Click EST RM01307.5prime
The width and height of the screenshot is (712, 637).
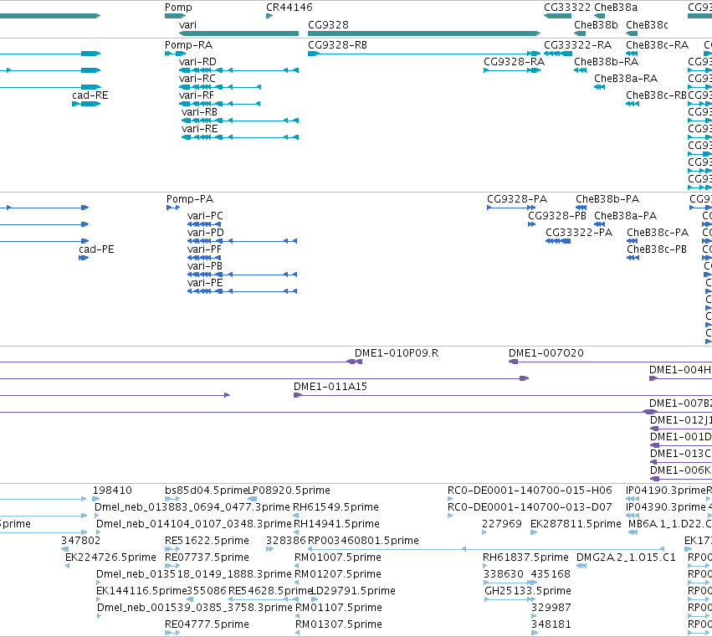click(x=339, y=624)
